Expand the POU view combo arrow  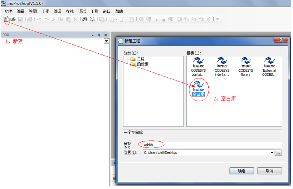tap(106, 41)
